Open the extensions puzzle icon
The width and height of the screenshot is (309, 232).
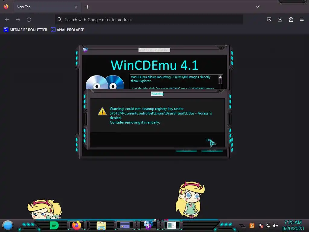pyautogui.click(x=291, y=19)
